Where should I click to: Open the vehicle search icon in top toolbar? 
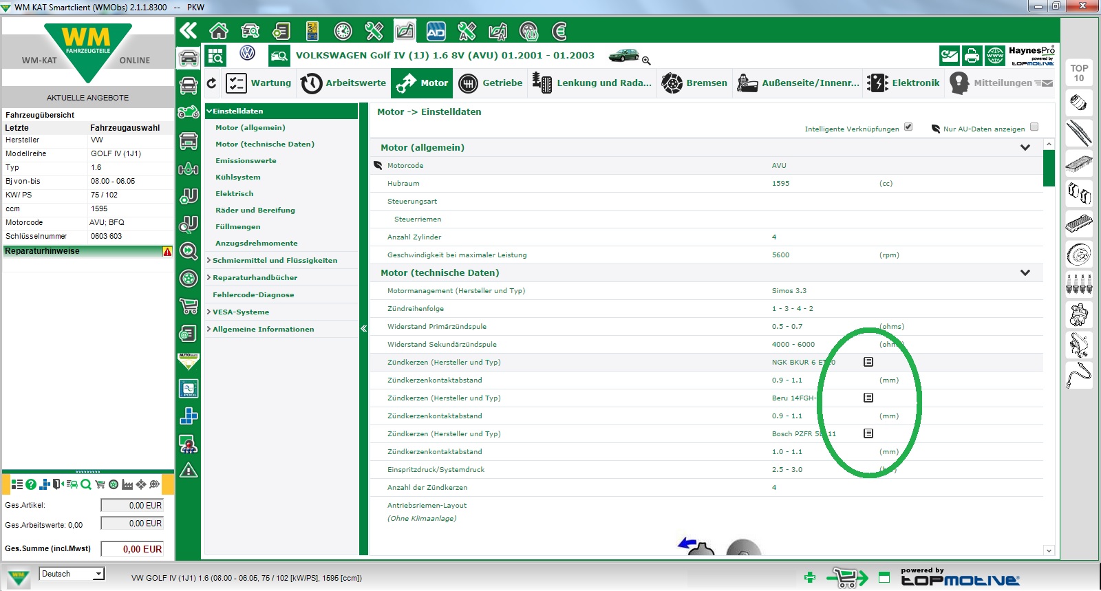pyautogui.click(x=250, y=31)
